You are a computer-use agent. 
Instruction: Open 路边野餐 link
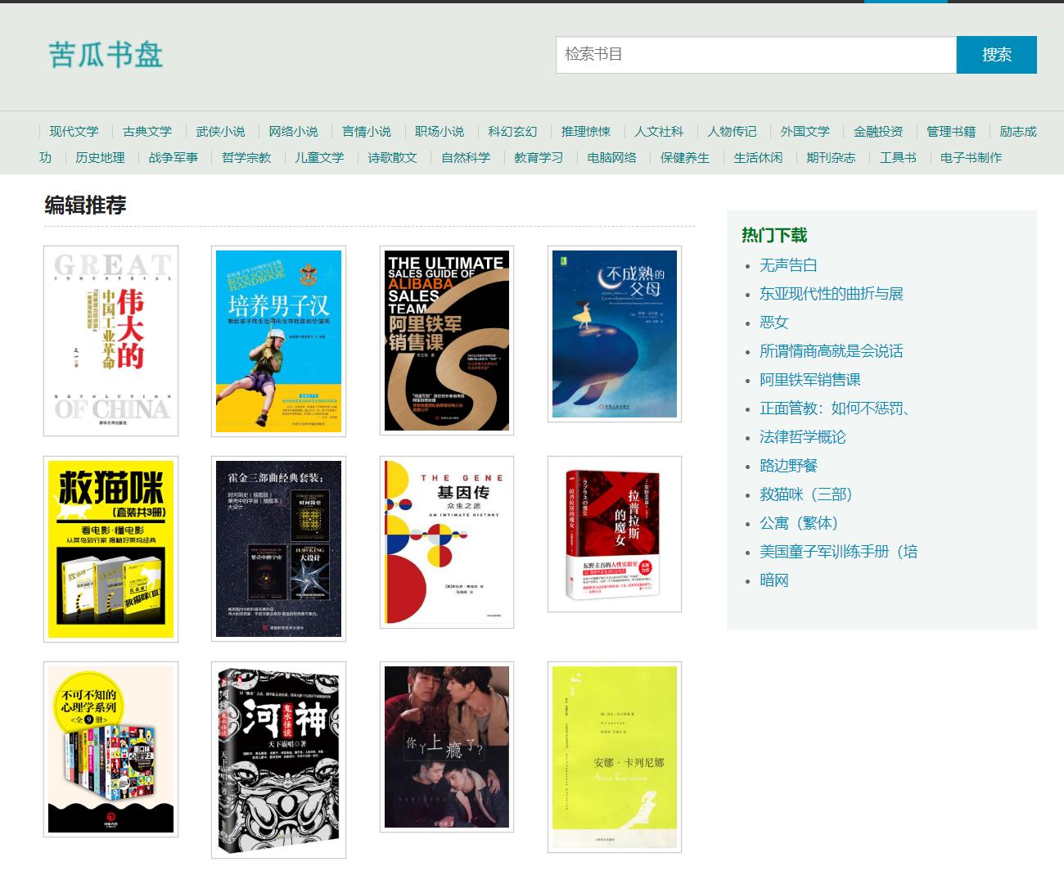[788, 466]
